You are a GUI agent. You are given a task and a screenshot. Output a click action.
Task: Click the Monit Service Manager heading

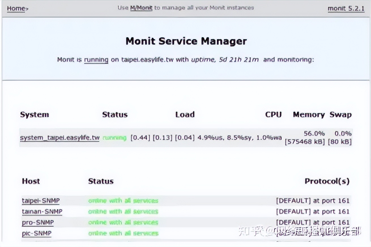(x=186, y=41)
